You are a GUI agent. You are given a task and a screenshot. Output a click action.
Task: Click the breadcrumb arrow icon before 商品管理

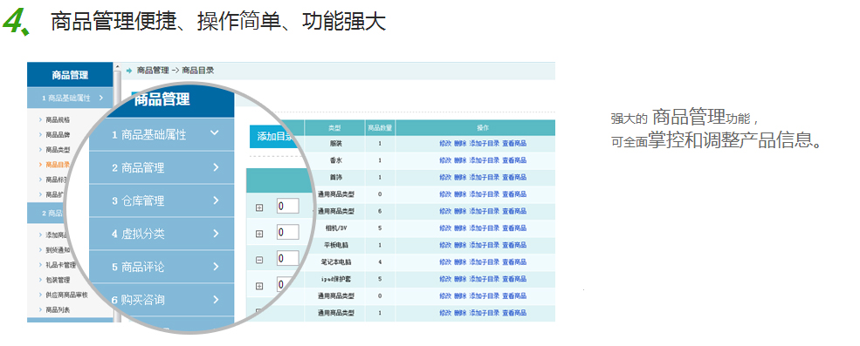click(129, 71)
